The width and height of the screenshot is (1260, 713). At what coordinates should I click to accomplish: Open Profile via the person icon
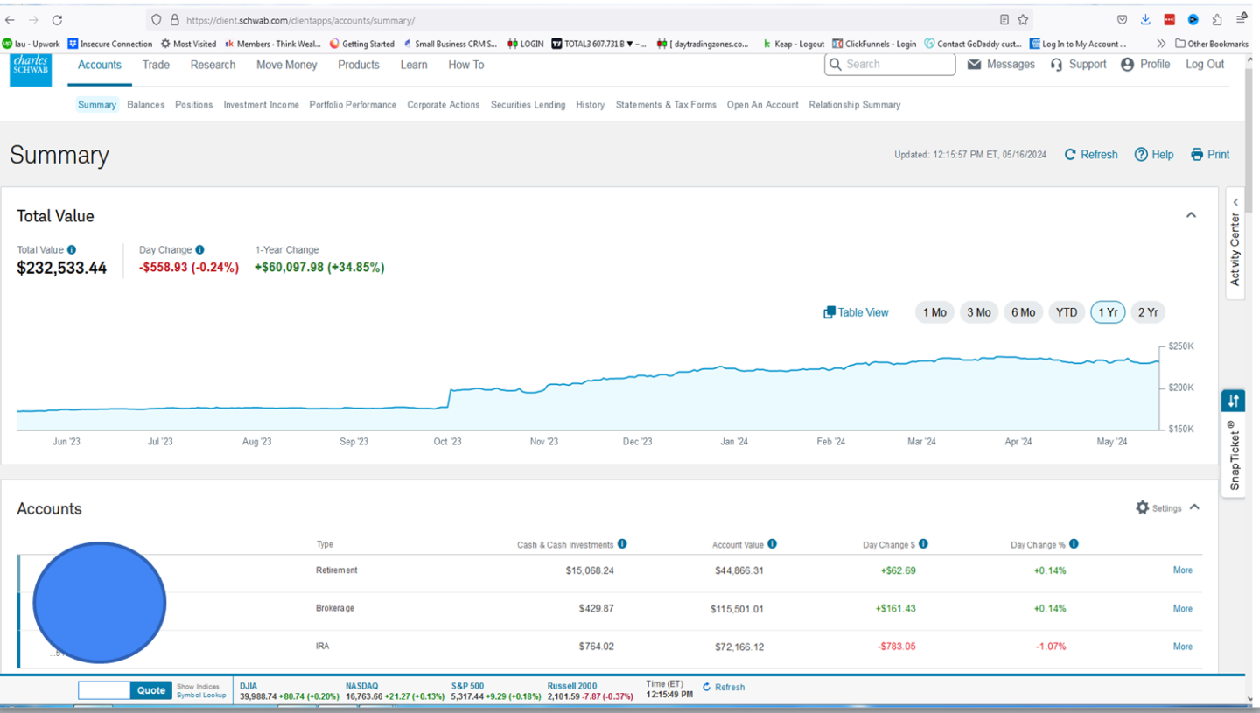(x=1127, y=65)
